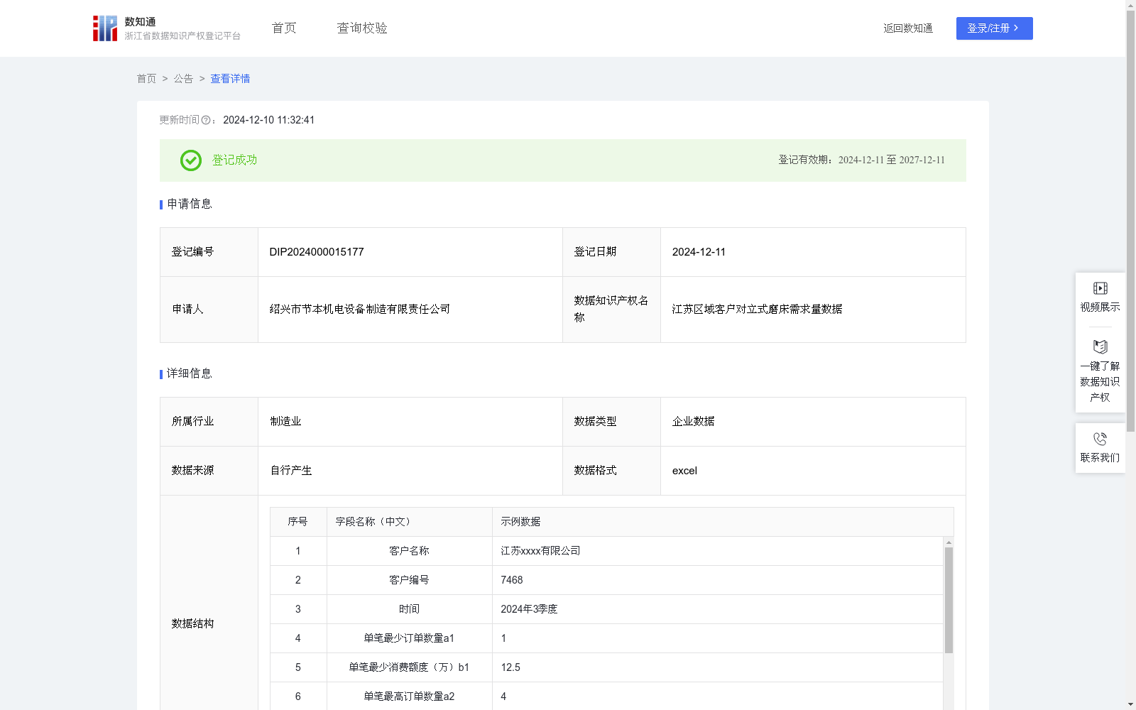
Task: Click sample value 7468
Action: [x=512, y=580]
